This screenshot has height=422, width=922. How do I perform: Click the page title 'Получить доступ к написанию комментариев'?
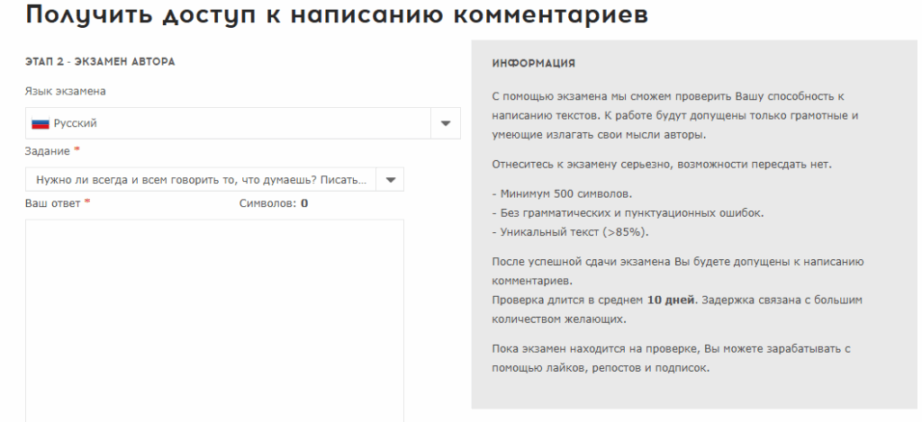[x=337, y=15]
